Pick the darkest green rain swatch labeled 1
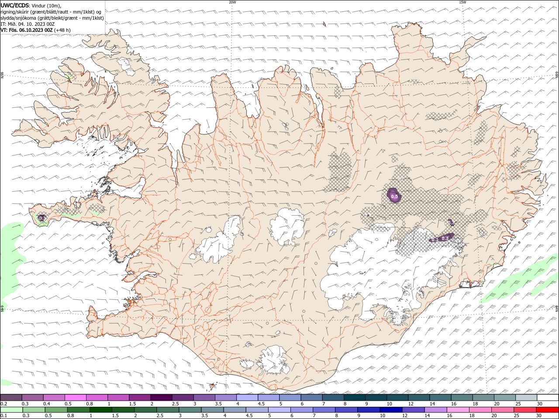The image size is (559, 419). click(x=101, y=410)
